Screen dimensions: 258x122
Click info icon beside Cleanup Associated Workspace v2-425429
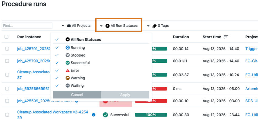93,115
